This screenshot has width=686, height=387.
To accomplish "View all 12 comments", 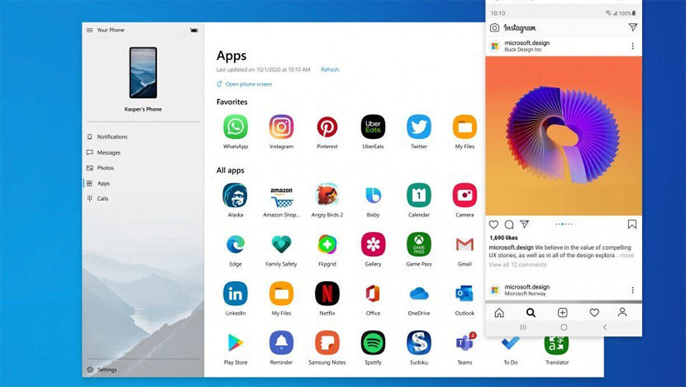I will [x=517, y=265].
